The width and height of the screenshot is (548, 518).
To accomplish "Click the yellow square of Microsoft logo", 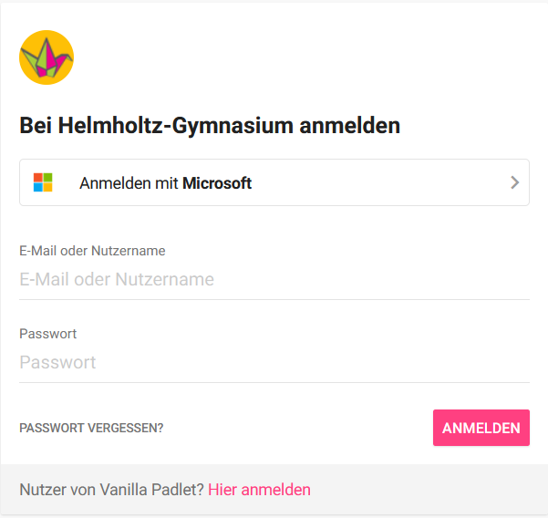I will (x=48, y=187).
